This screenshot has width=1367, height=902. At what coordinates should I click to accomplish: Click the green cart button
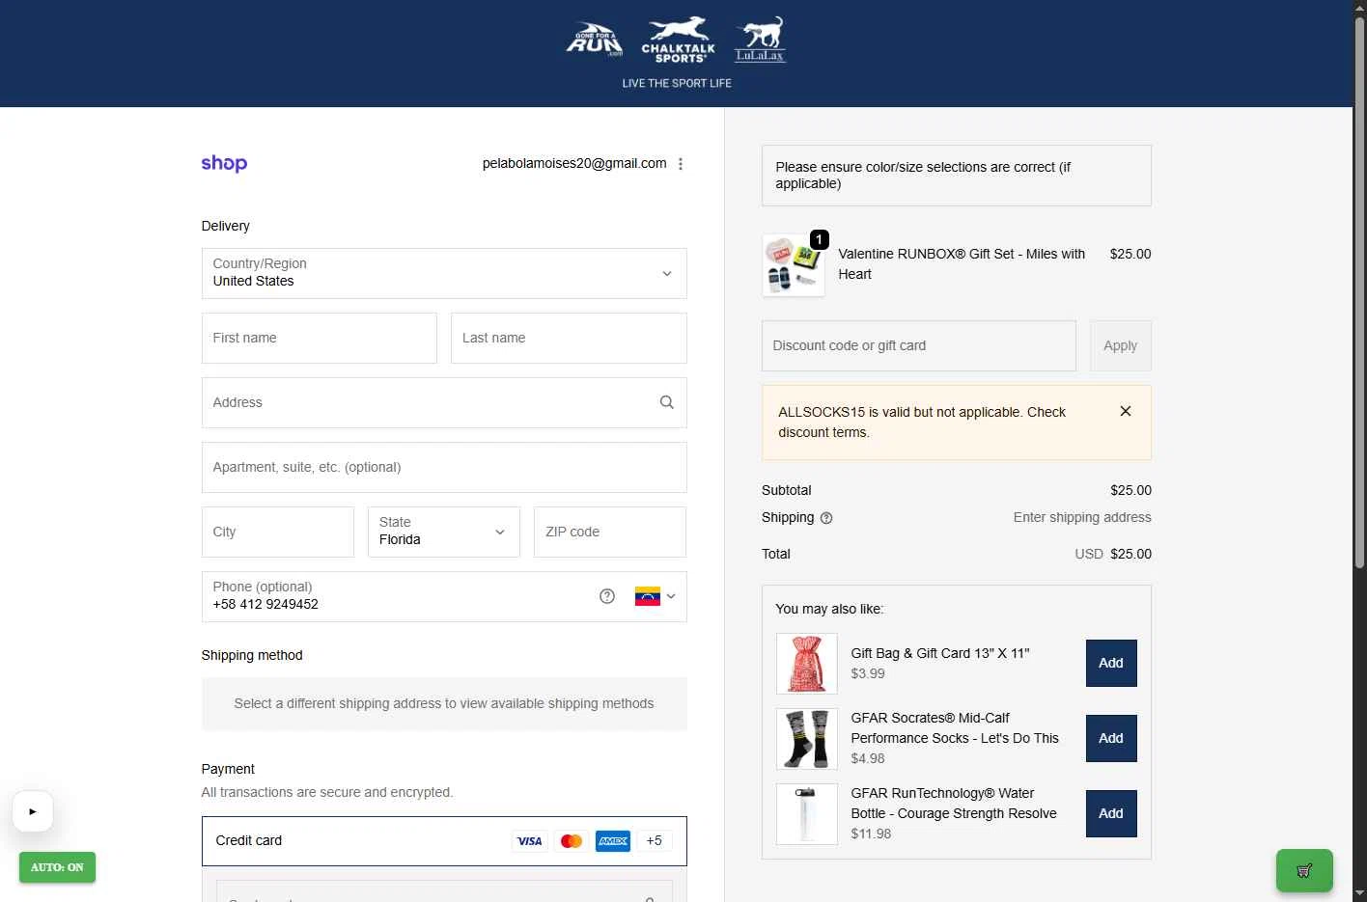click(1304, 870)
